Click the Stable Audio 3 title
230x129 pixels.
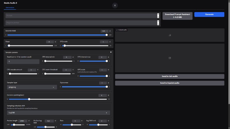10,3
